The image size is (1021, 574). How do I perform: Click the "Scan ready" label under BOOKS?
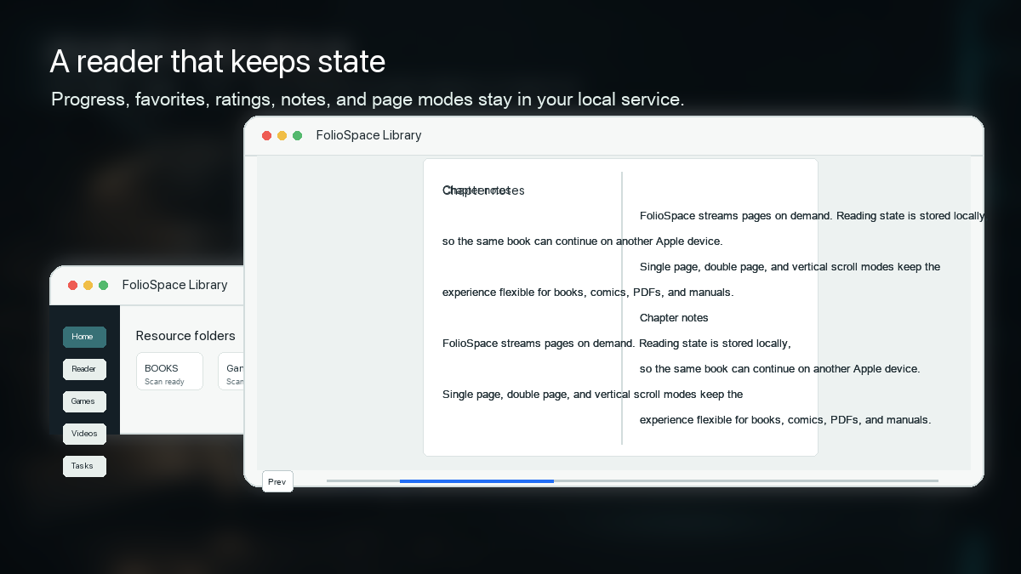click(x=164, y=382)
